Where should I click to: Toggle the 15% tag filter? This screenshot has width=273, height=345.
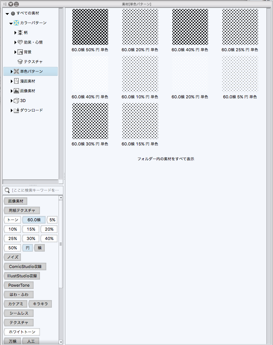click(x=31, y=229)
